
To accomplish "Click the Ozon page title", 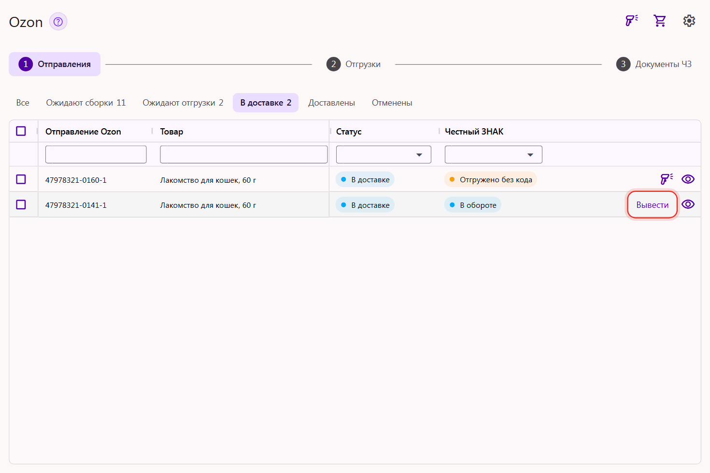I will pos(26,22).
